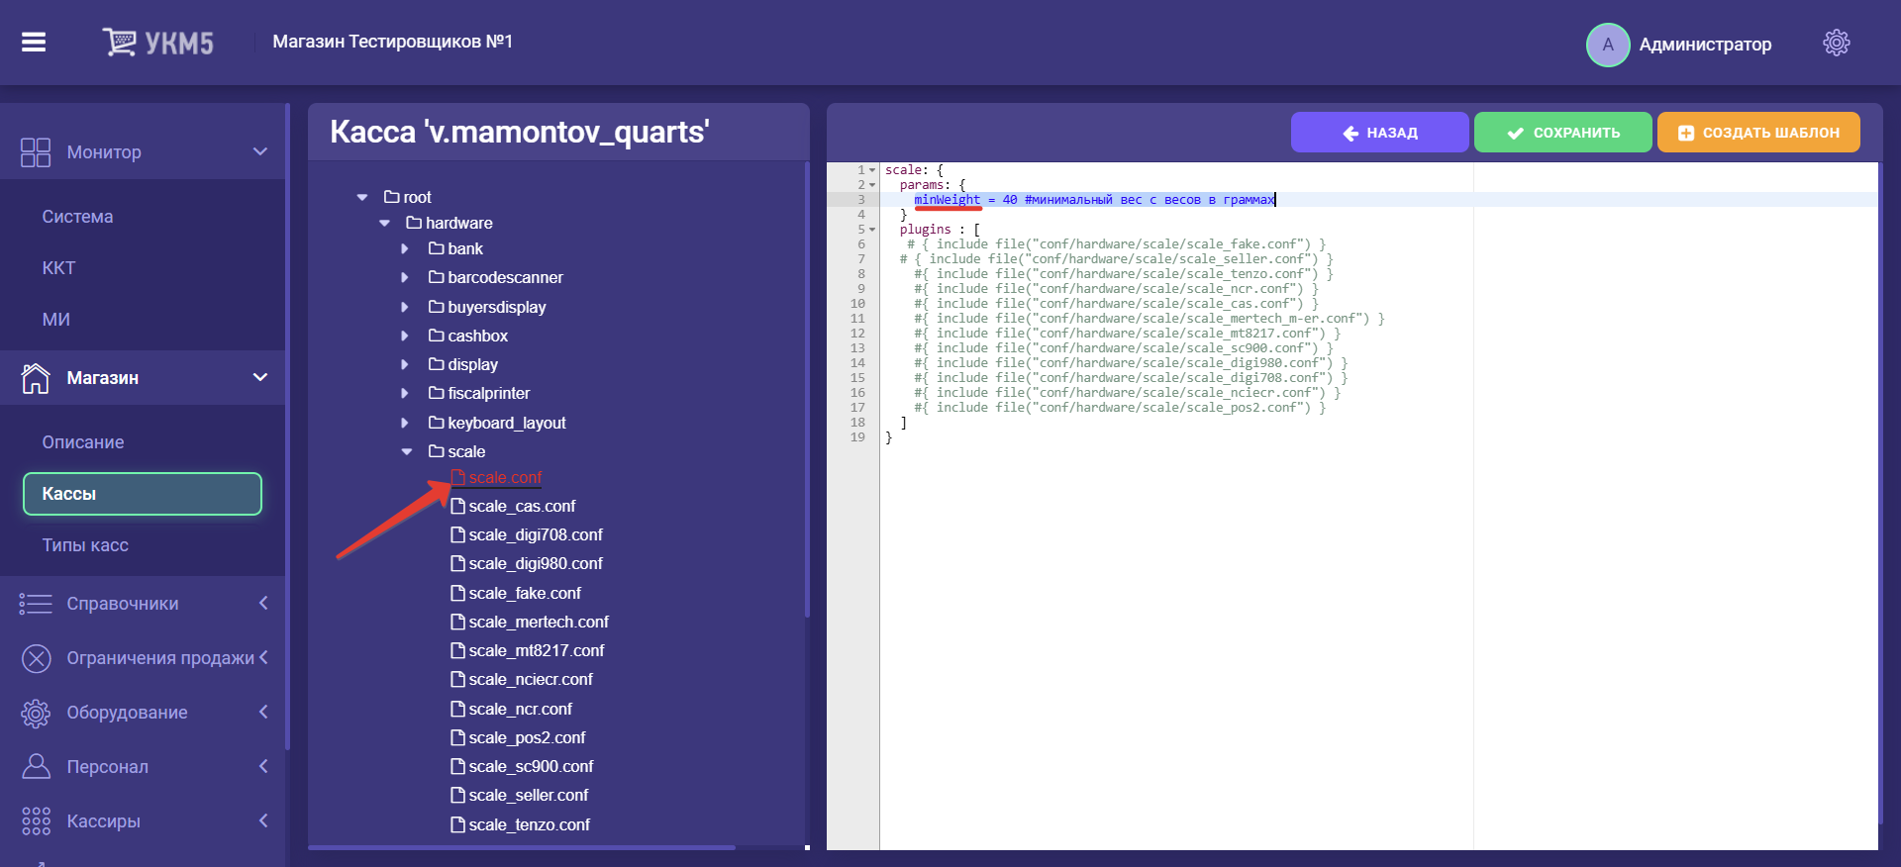Expand the display folder node
Screen dimensions: 1901x867
point(405,364)
